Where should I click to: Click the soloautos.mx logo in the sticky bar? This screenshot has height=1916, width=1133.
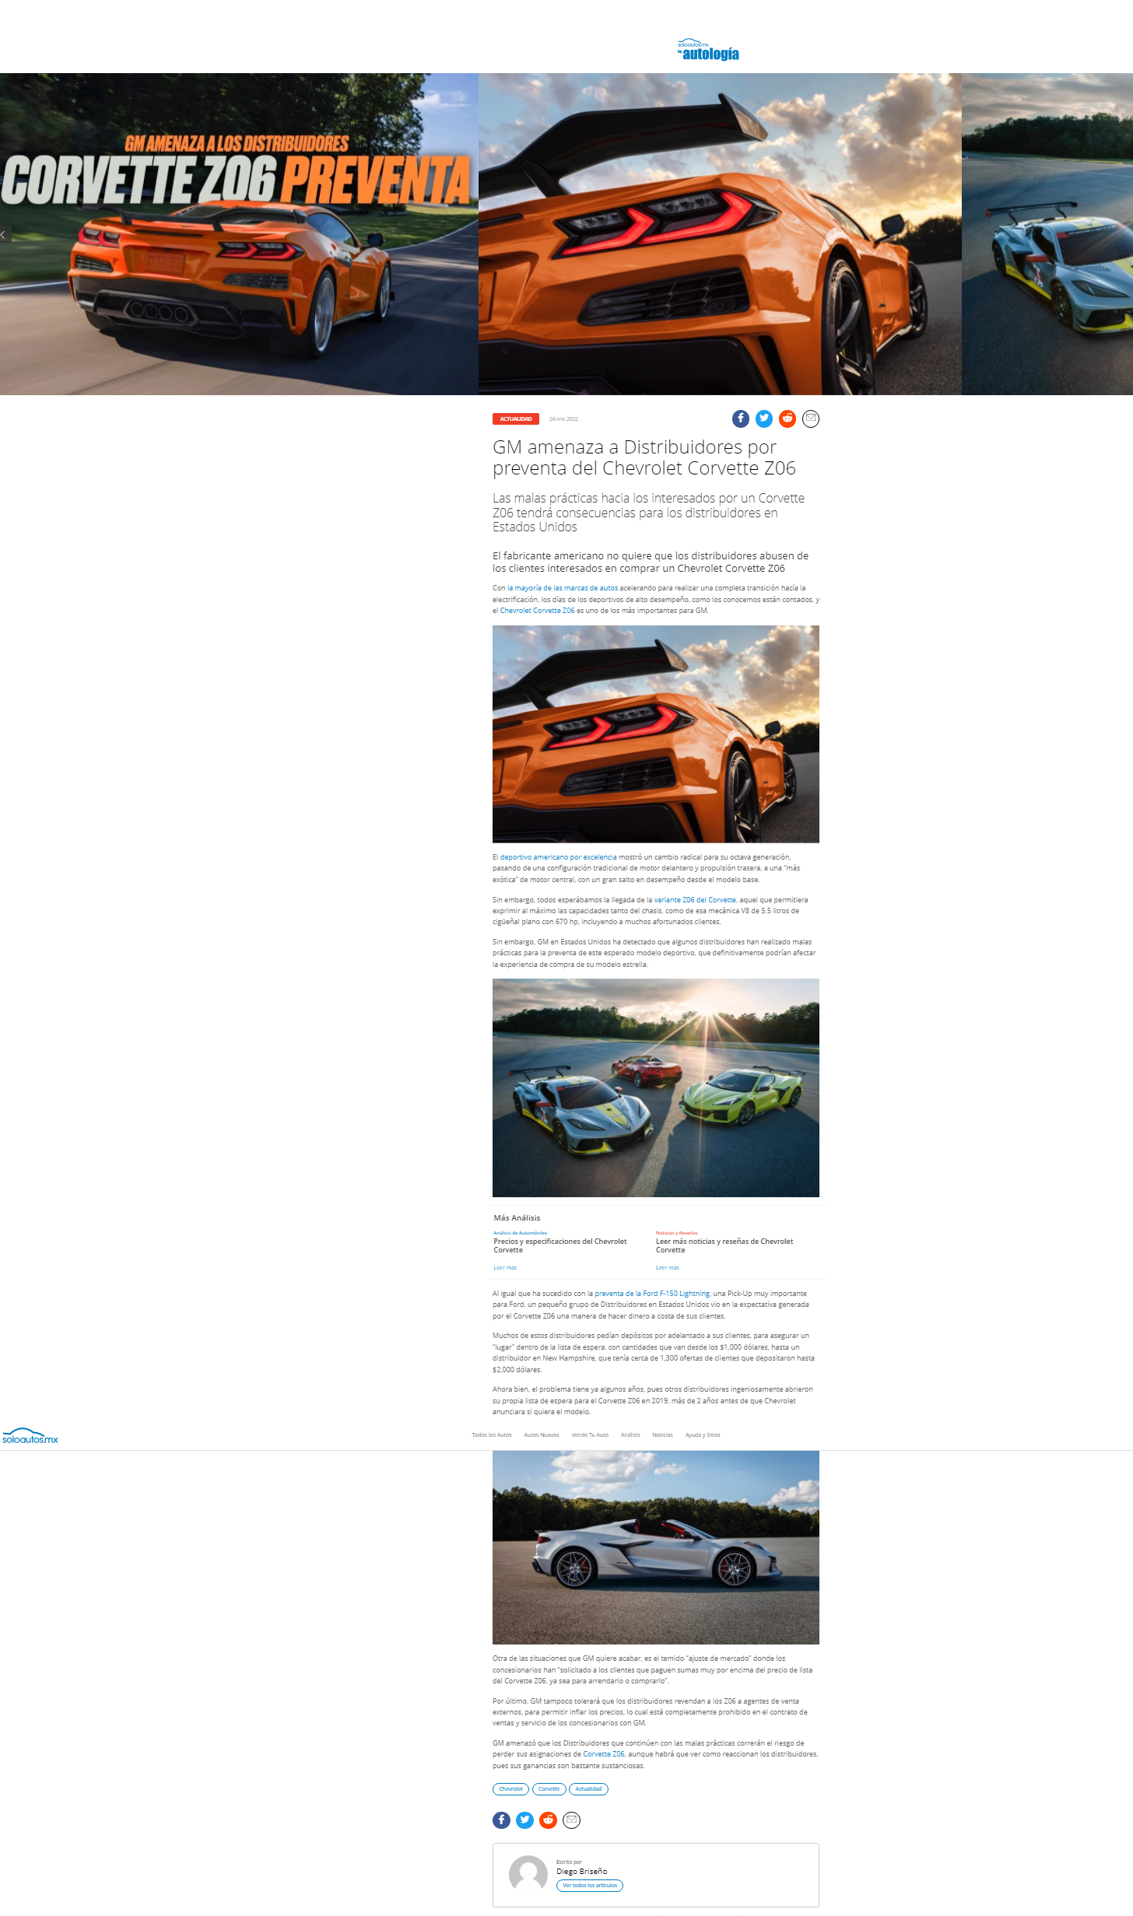coord(30,1436)
